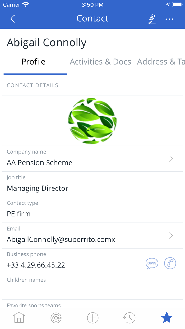Open the Email row chevron
The width and height of the screenshot is (185, 329).
click(x=171, y=236)
